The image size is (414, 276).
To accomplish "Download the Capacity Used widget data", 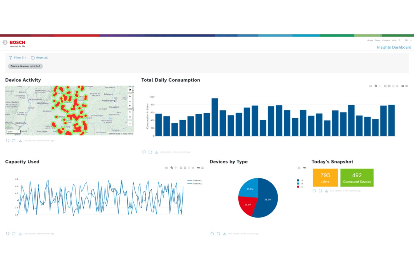I will tap(20, 234).
